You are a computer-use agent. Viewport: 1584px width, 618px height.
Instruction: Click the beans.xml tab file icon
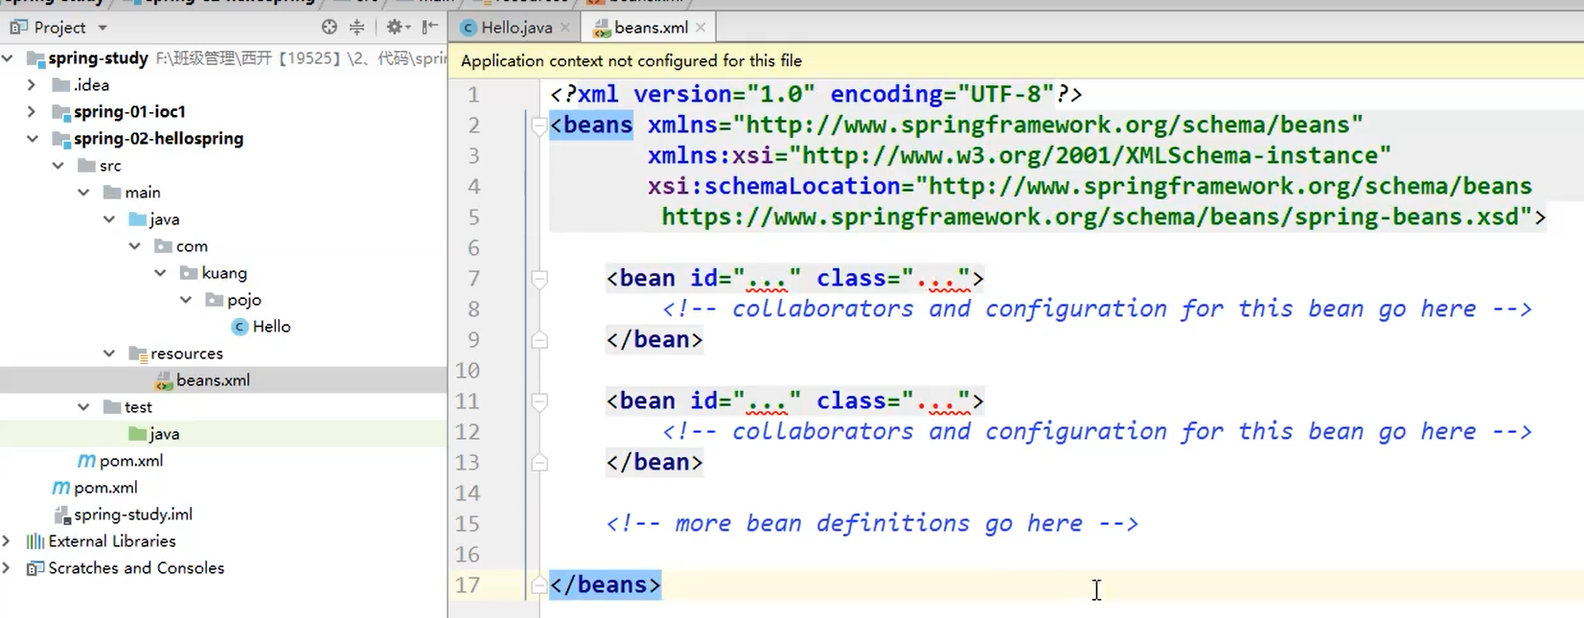click(x=601, y=29)
